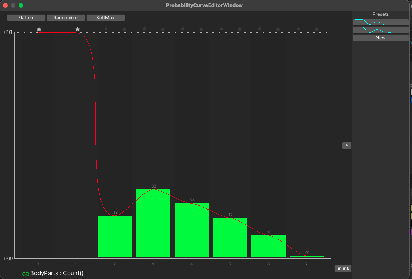The image size is (412, 279).
Task: Toggle the lock above column 4
Action: (x=183, y=28)
